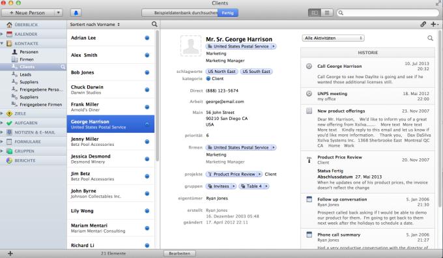Expand the Ziele sidebar section

2,113
